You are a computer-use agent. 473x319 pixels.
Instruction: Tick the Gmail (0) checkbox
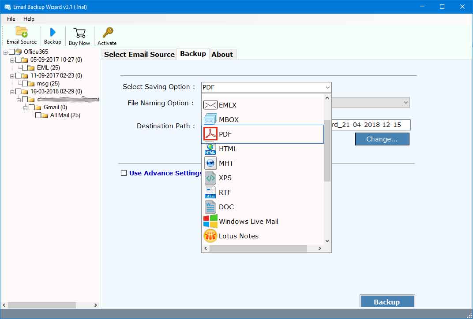coord(31,107)
